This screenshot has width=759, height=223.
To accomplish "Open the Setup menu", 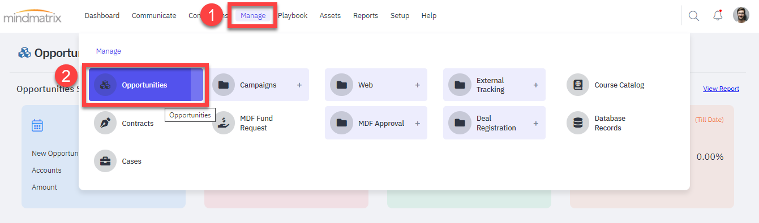I will pos(400,16).
